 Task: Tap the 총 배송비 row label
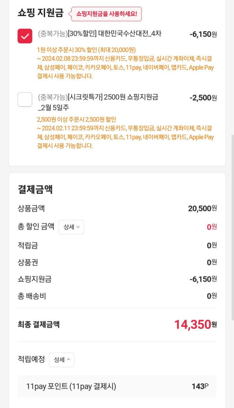[32, 296]
